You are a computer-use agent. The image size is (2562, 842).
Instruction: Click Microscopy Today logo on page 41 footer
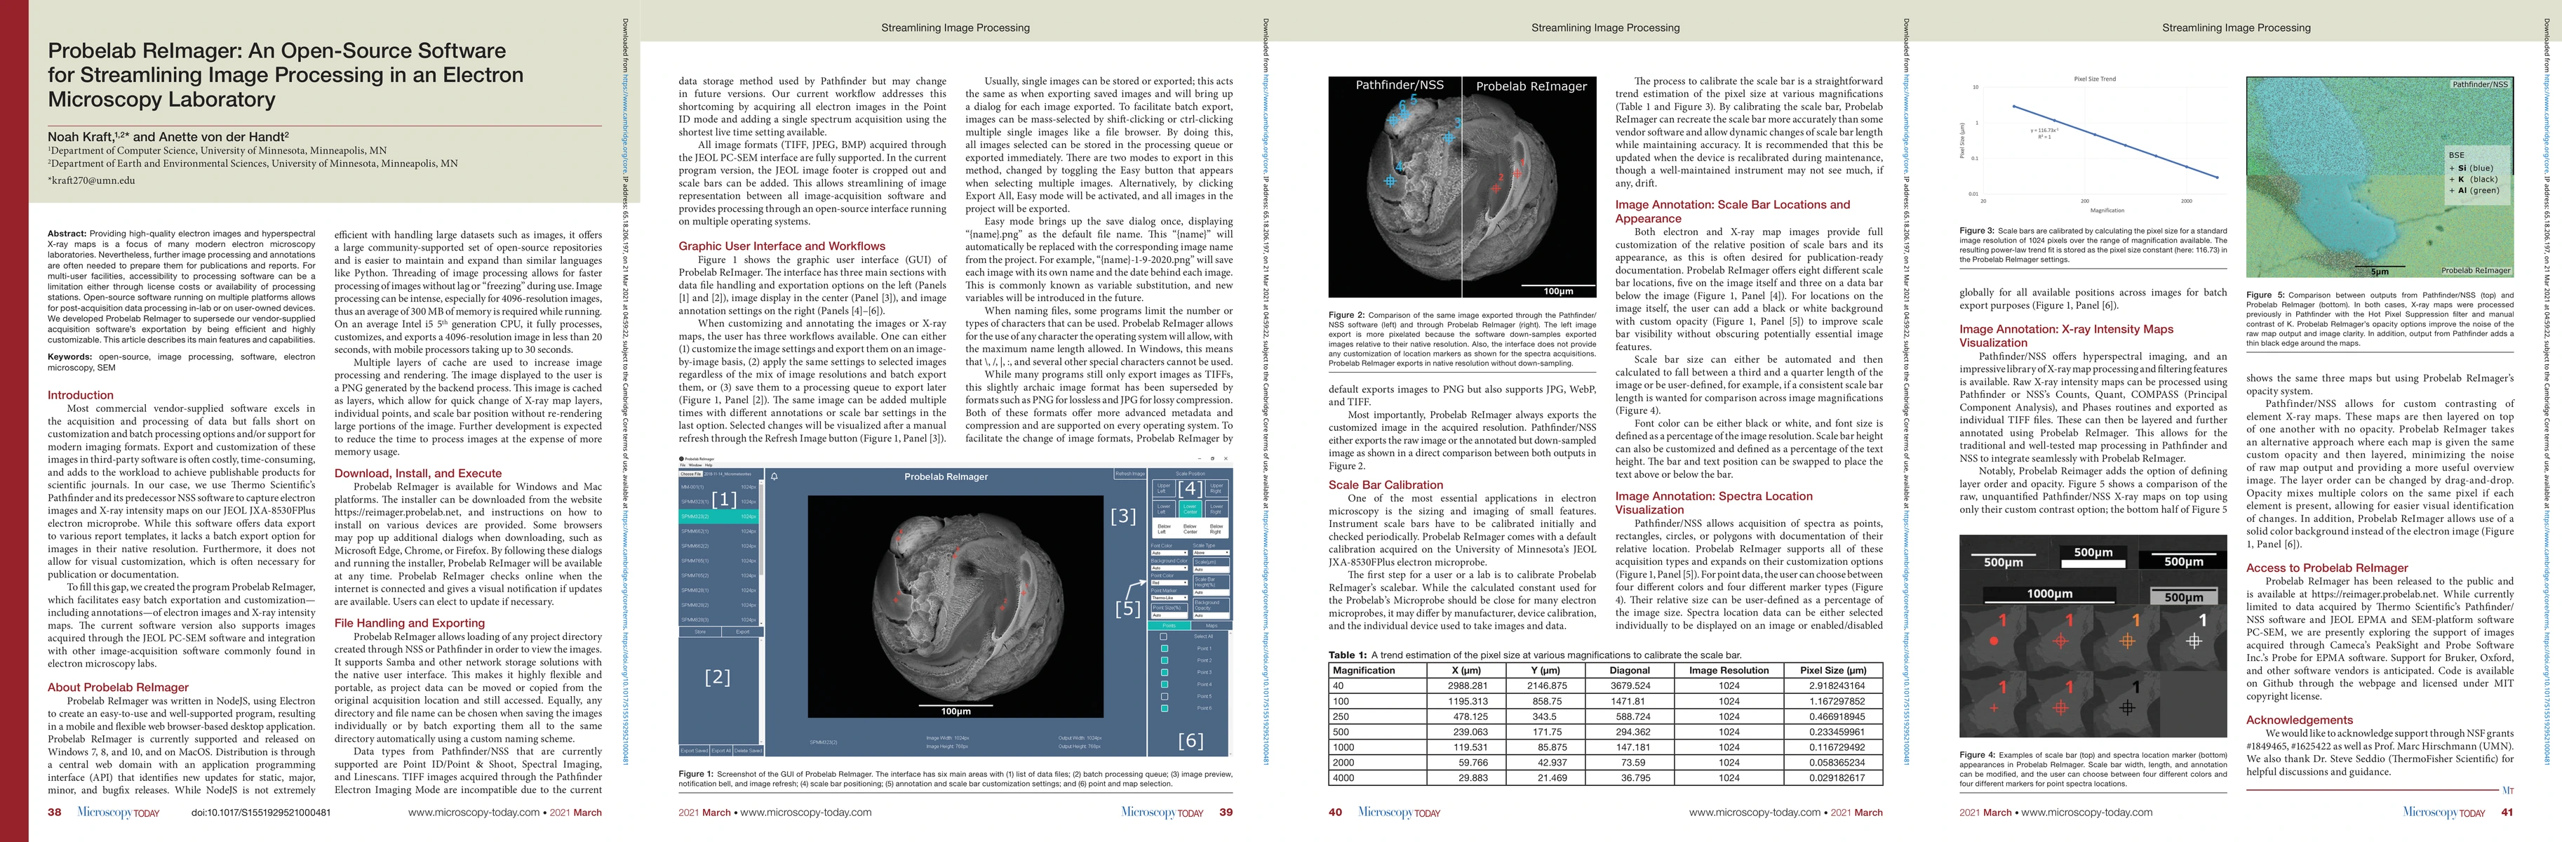(2443, 812)
